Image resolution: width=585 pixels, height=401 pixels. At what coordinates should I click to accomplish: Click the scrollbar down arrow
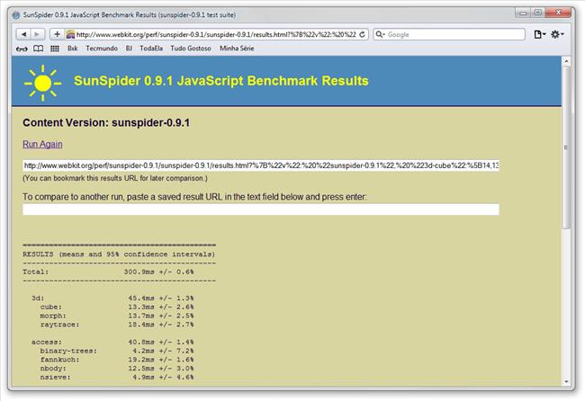(x=566, y=382)
